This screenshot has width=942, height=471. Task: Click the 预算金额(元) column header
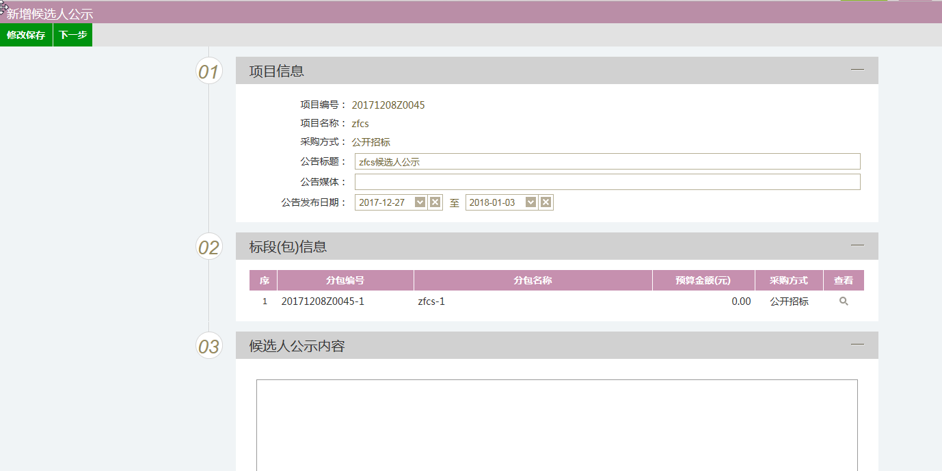pyautogui.click(x=703, y=280)
